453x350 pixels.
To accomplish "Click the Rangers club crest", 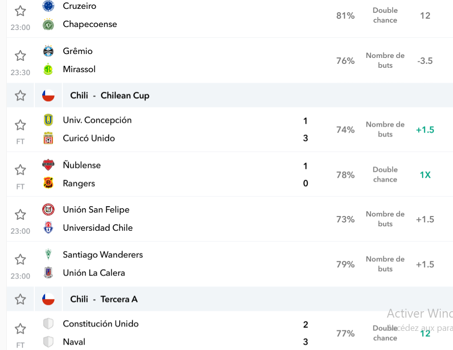I will pyautogui.click(x=48, y=183).
